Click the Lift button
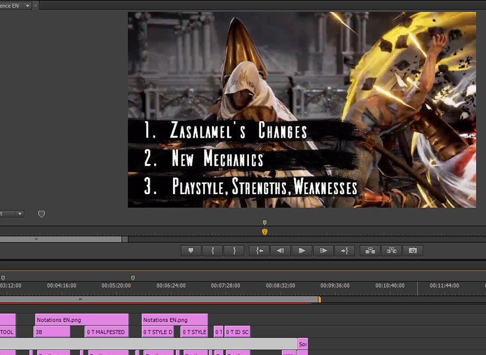Viewport: 486px width, 355px height. pos(370,251)
